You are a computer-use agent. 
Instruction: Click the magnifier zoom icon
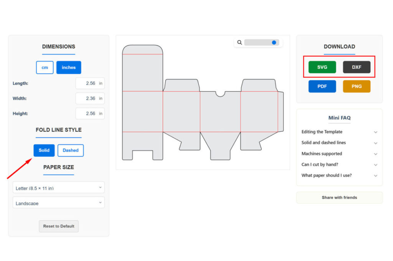pos(239,43)
